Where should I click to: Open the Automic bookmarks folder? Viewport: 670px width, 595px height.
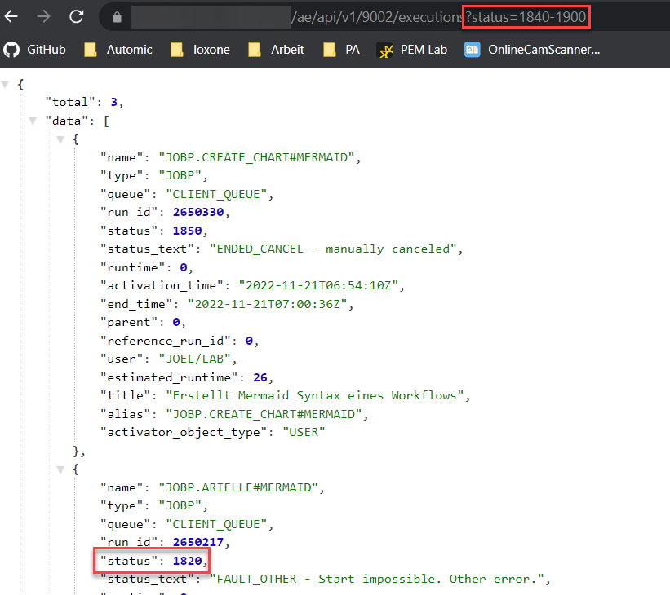[x=118, y=50]
